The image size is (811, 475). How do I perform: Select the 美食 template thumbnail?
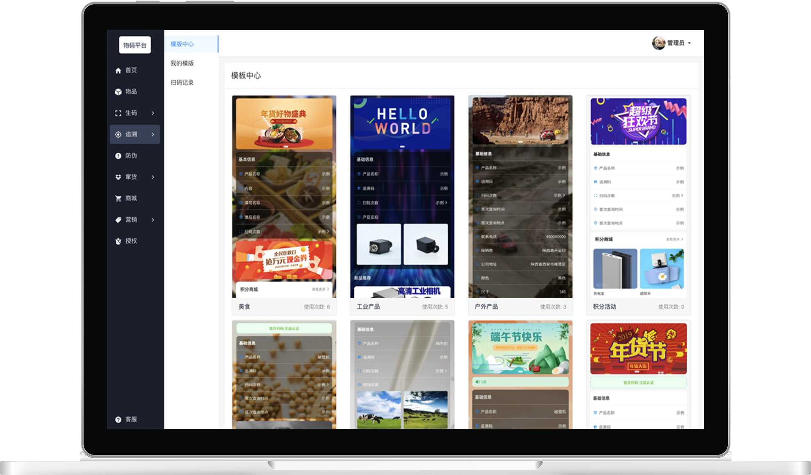pos(284,197)
